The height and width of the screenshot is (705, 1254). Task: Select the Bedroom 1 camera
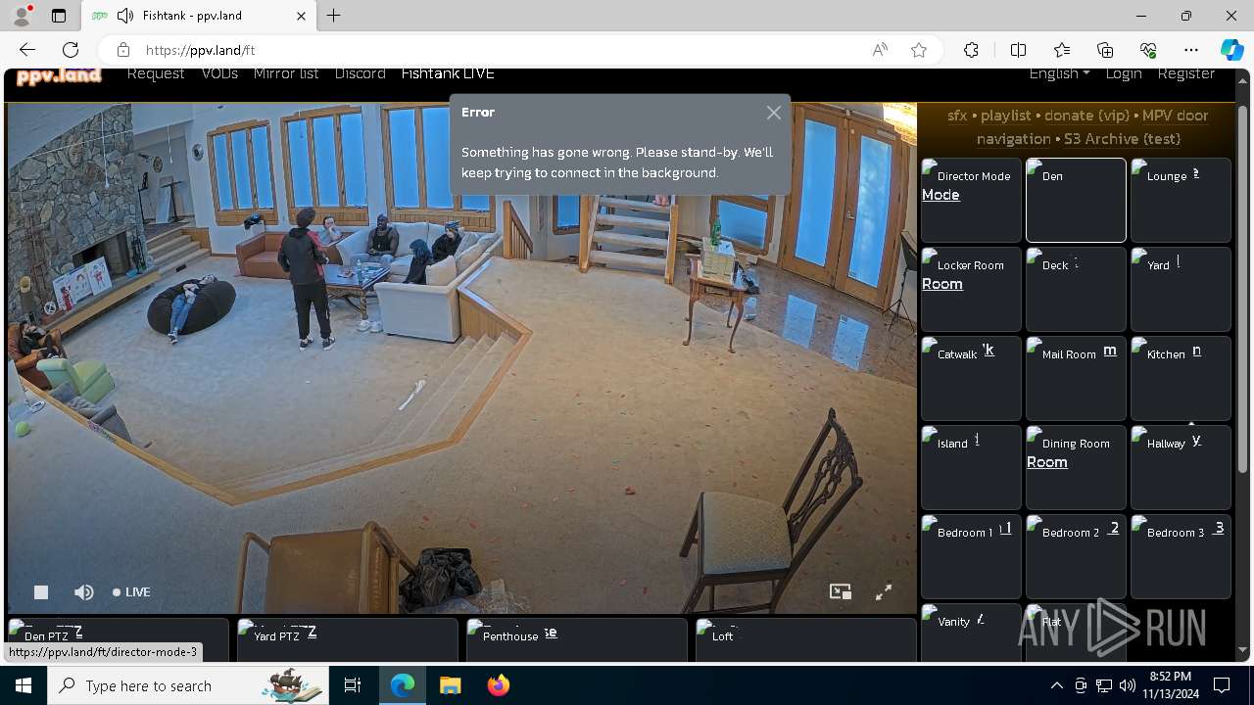pos(971,556)
